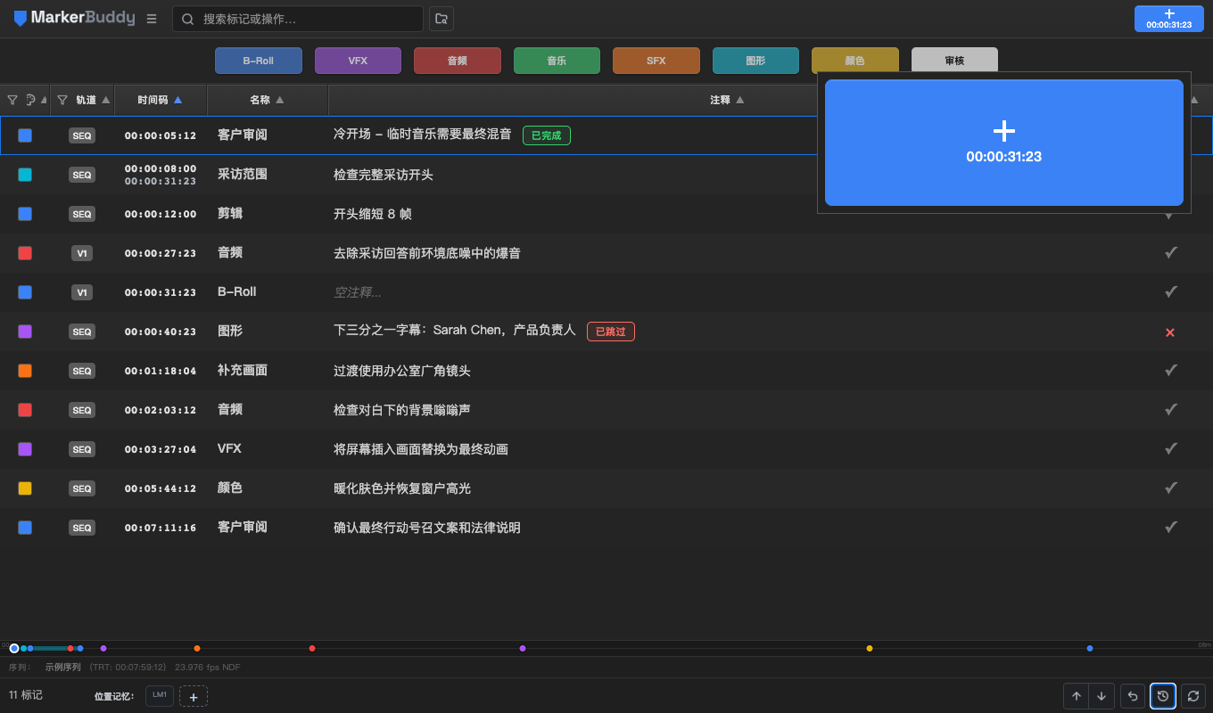
Task: Select the 音频 preset tab
Action: [x=458, y=61]
